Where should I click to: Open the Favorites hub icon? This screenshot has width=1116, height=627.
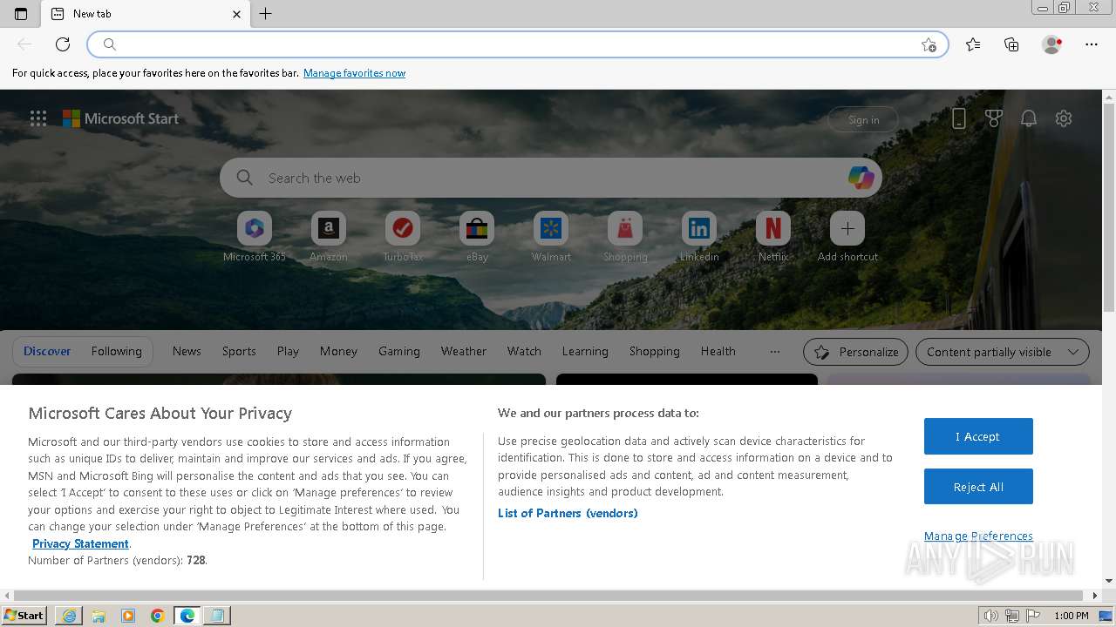click(973, 44)
